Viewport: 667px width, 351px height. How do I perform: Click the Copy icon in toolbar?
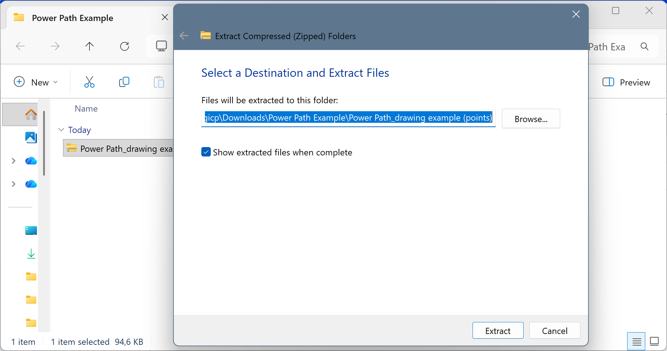[x=124, y=82]
